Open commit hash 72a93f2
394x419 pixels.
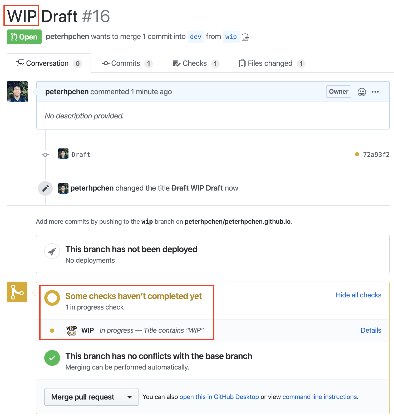click(376, 154)
